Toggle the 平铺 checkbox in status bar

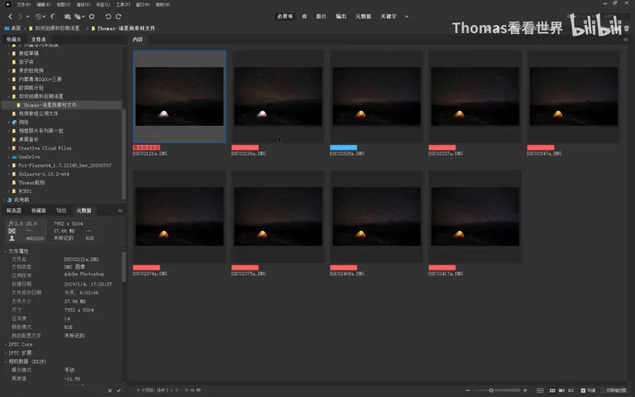(583, 390)
